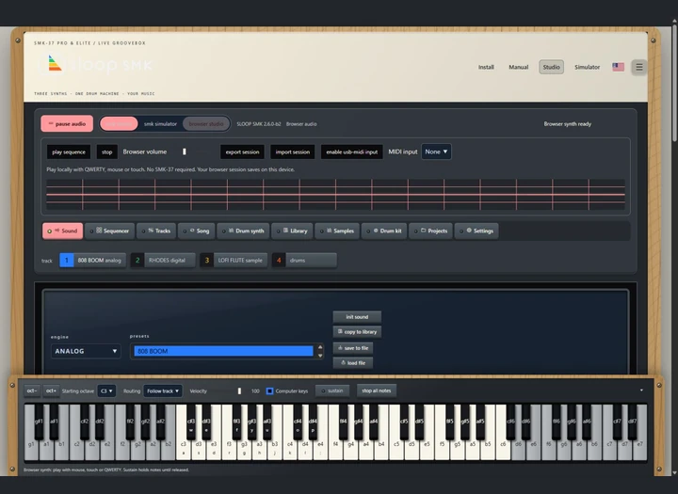This screenshot has height=494, width=678.
Task: Go to the Studio page
Action: 551,67
